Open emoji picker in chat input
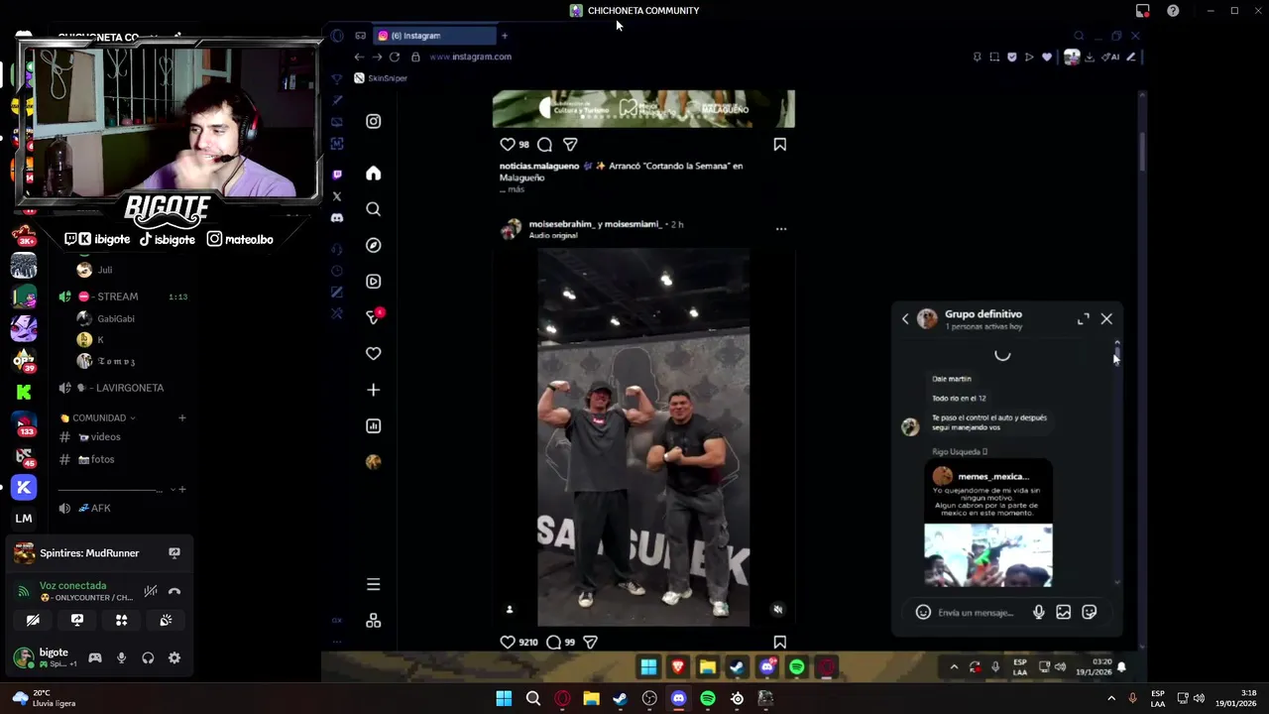 coord(923,612)
